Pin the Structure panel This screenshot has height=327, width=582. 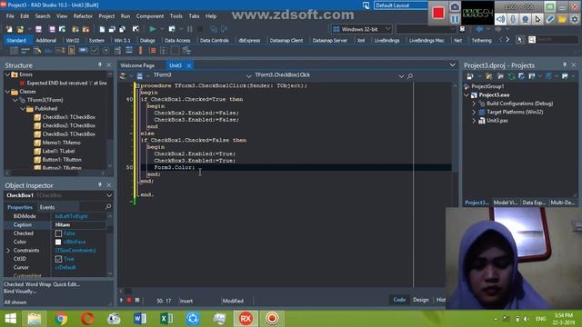(99, 64)
